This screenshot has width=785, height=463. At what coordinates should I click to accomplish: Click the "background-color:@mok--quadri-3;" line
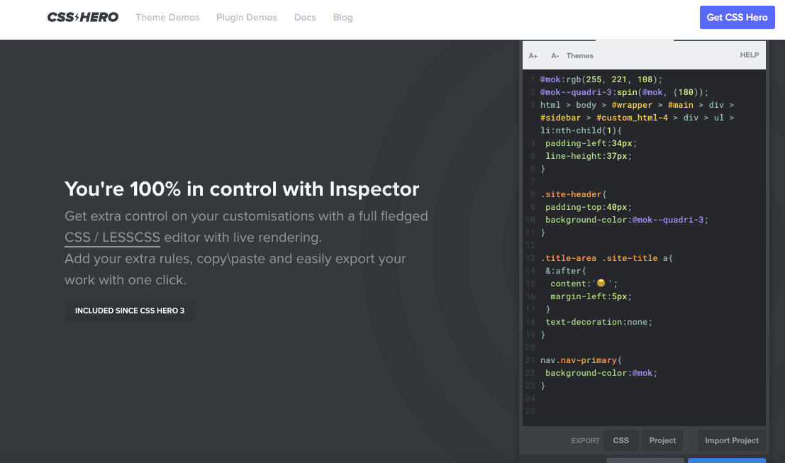coord(627,220)
